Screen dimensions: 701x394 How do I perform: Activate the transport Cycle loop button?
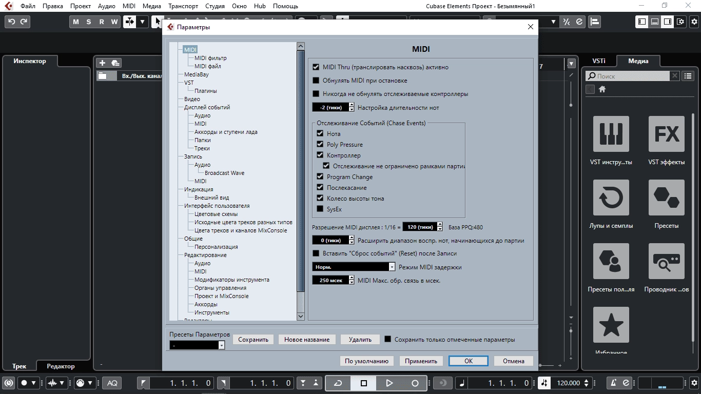coord(338,383)
